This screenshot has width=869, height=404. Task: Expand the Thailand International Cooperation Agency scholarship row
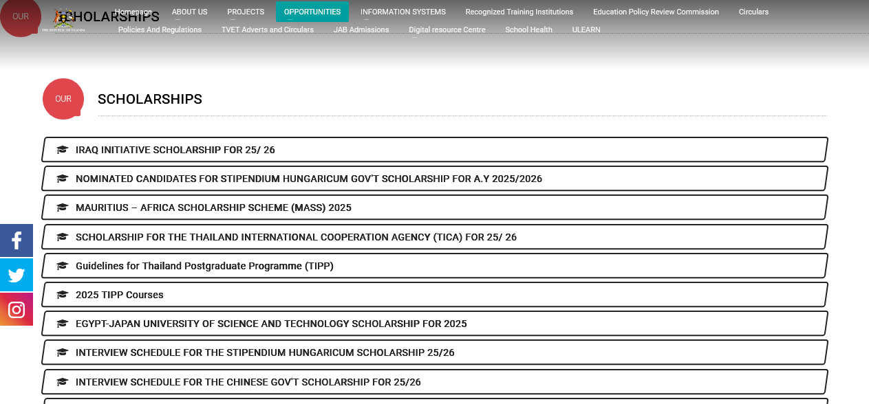click(435, 237)
